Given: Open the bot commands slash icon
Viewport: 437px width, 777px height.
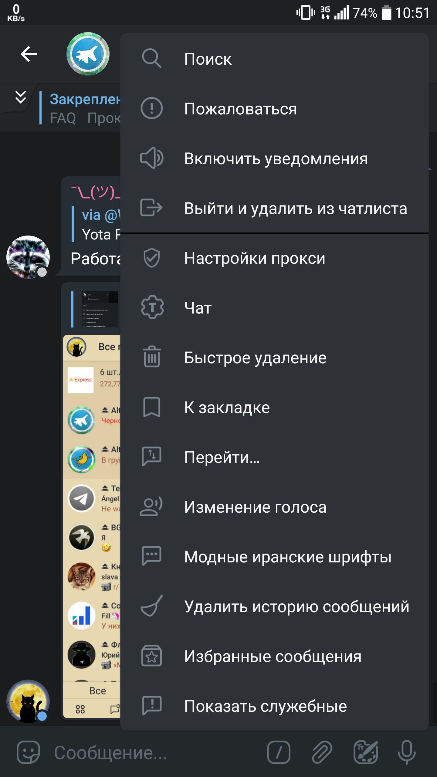Looking at the screenshot, I should coord(279,752).
